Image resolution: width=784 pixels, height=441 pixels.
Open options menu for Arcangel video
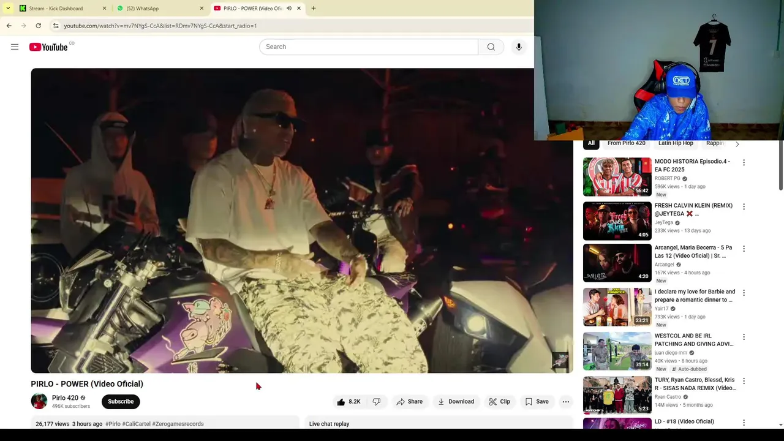[x=744, y=249]
